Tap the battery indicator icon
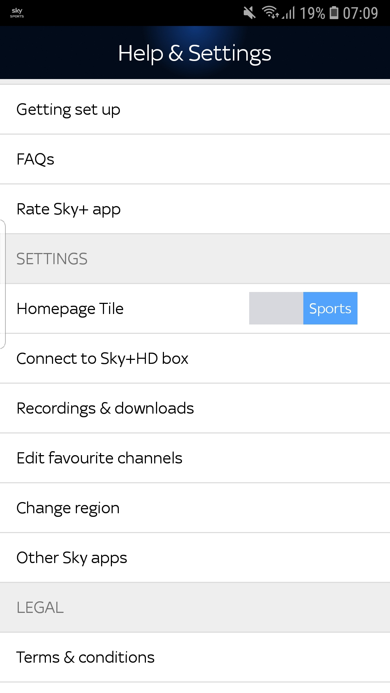This screenshot has height=693, width=390. (334, 12)
